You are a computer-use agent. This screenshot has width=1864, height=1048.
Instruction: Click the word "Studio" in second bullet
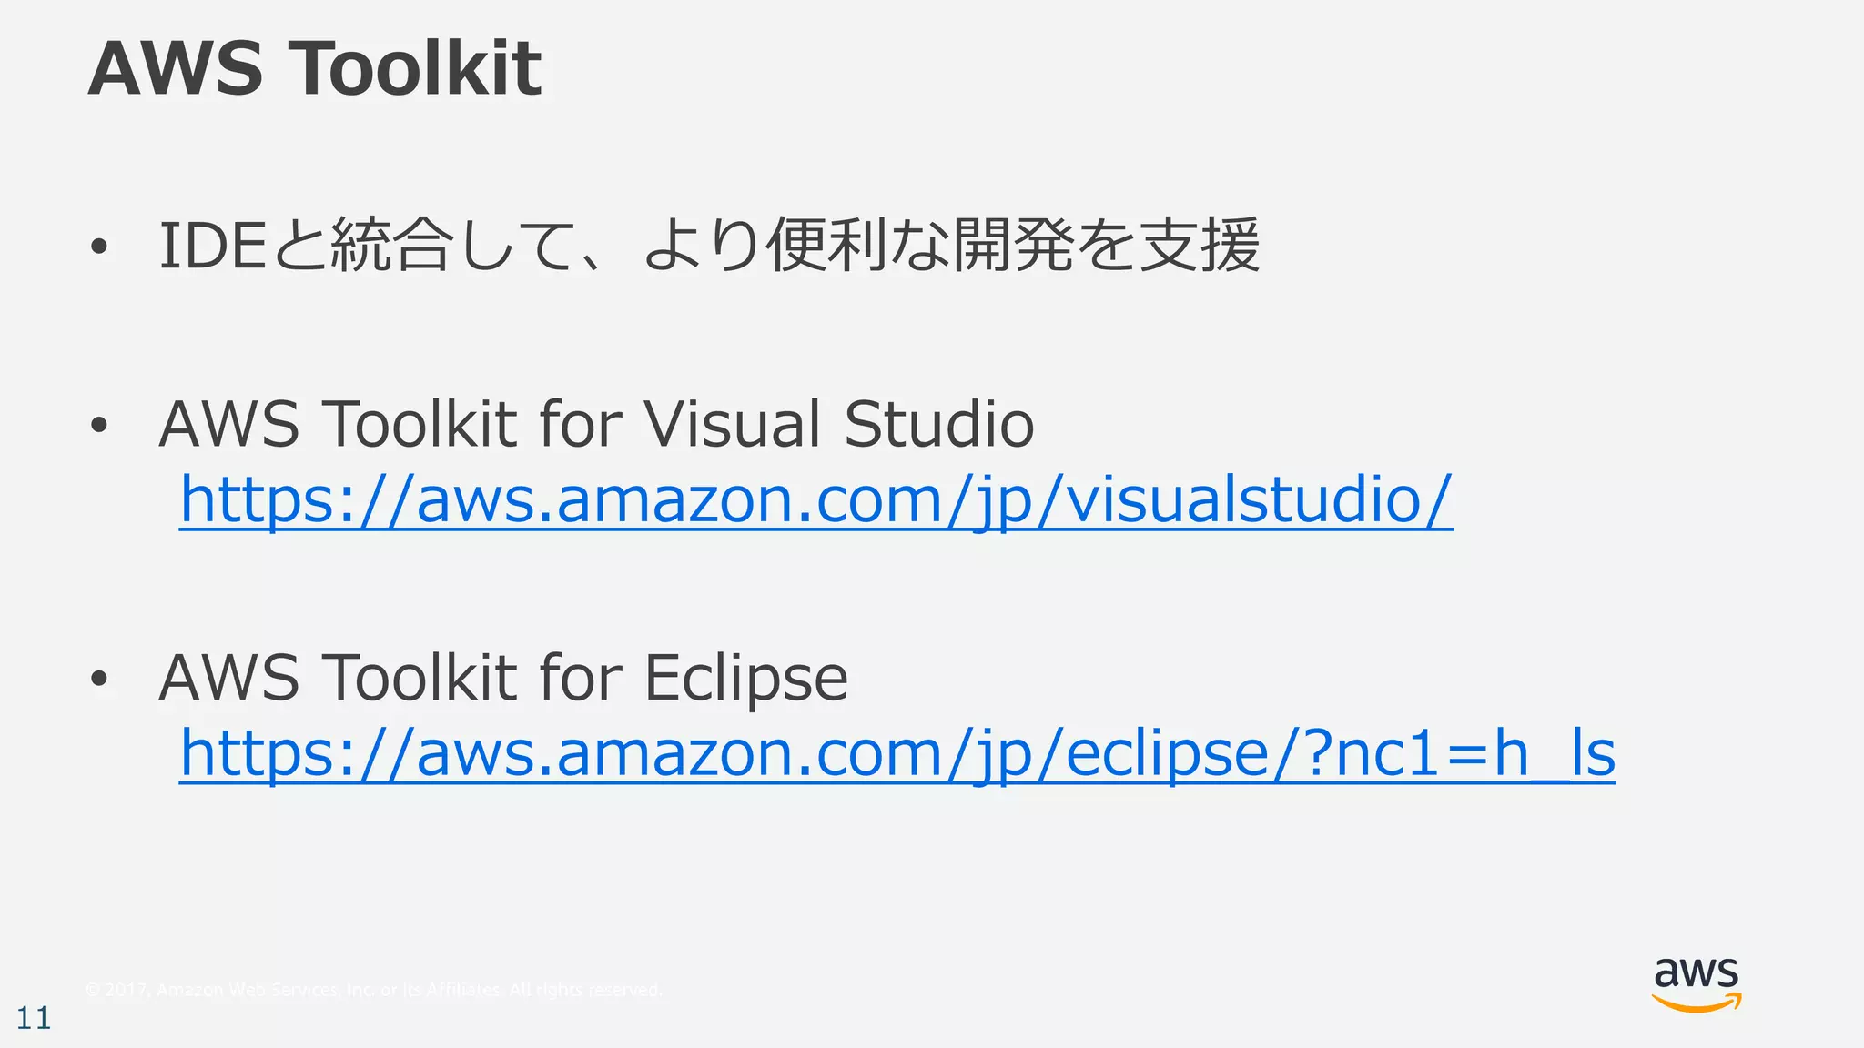click(938, 424)
